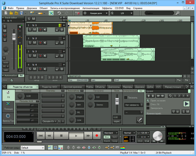Click the Rd automation read button
Viewport: 196px width, 156px height.
click(21, 76)
